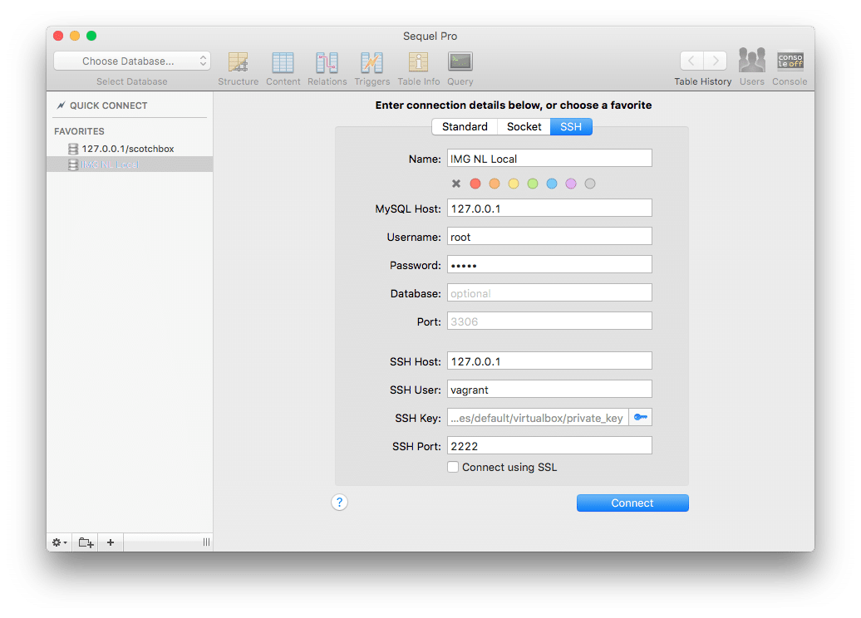Screen dimensions: 861x618
Task: Open the Relations toolbar icon
Action: click(327, 62)
